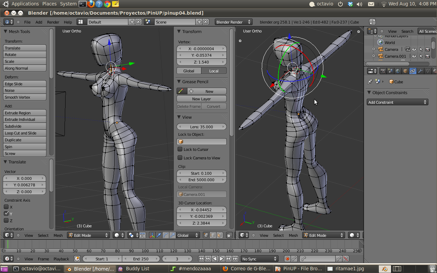Click the delete keyframe crossed-key icon
The height and width of the screenshot is (273, 437).
(x=346, y=259)
